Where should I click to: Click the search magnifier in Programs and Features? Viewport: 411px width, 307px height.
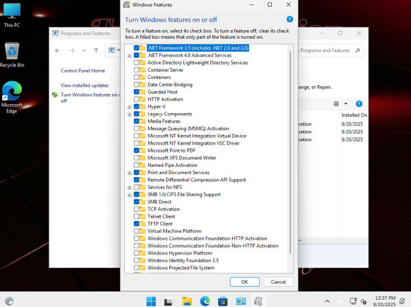[358, 50]
